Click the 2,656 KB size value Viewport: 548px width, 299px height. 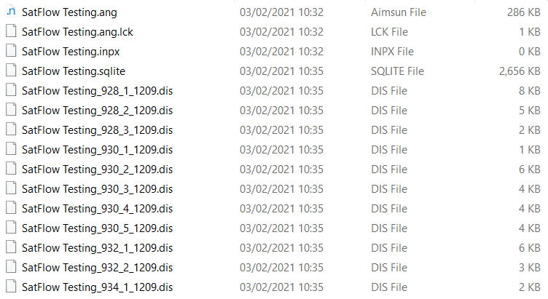click(x=520, y=71)
